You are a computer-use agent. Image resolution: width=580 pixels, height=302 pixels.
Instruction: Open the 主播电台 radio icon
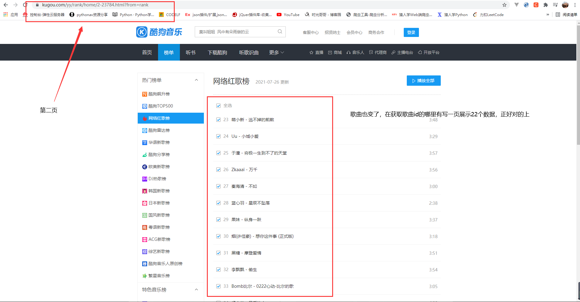point(393,52)
